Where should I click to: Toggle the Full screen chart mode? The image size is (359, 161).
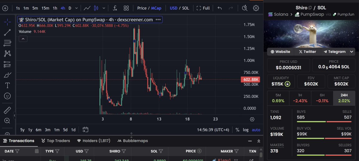(203, 8)
